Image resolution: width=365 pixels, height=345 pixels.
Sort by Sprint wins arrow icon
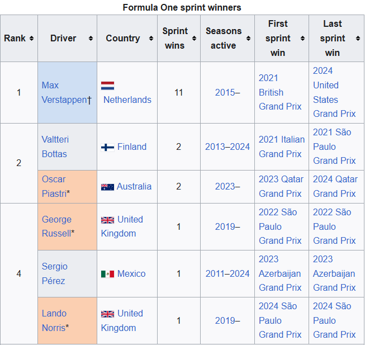(194, 39)
